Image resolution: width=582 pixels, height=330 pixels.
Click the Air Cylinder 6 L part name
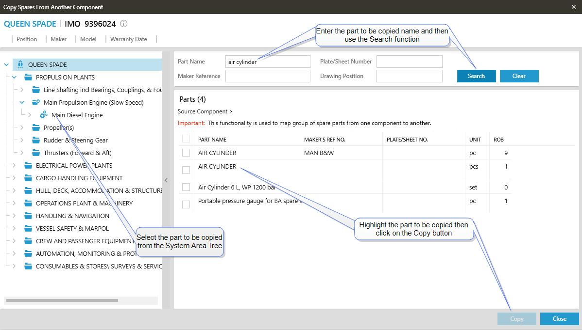click(237, 187)
